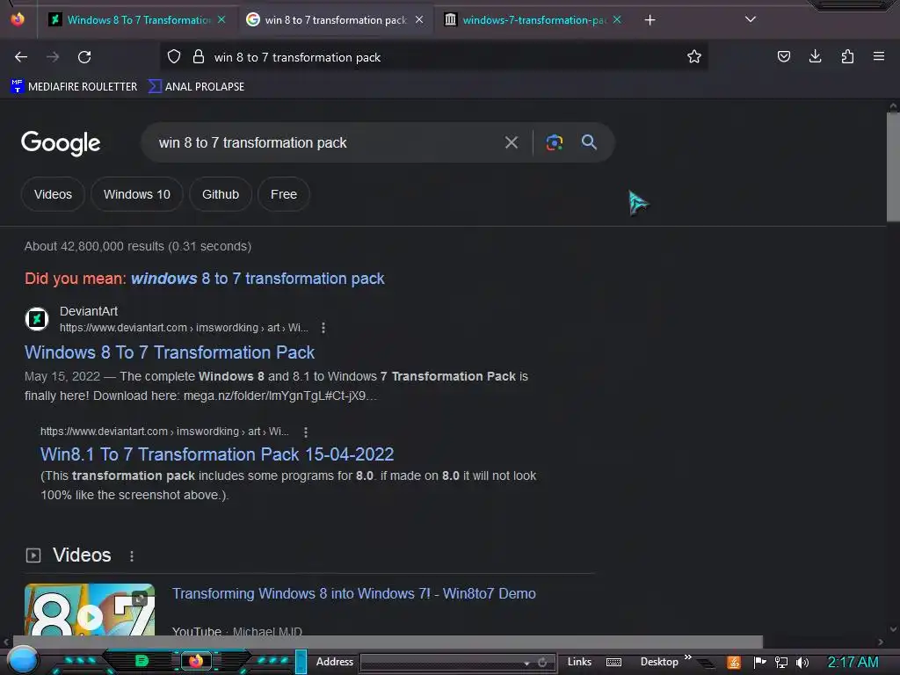Click the taskbar Address input box
The width and height of the screenshot is (900, 675).
pos(440,663)
